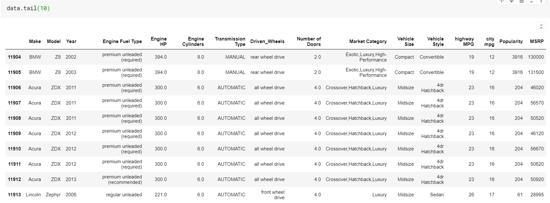This screenshot has height=203, width=550.
Task: Click the Engine Fuel Type column header
Action: tap(122, 41)
